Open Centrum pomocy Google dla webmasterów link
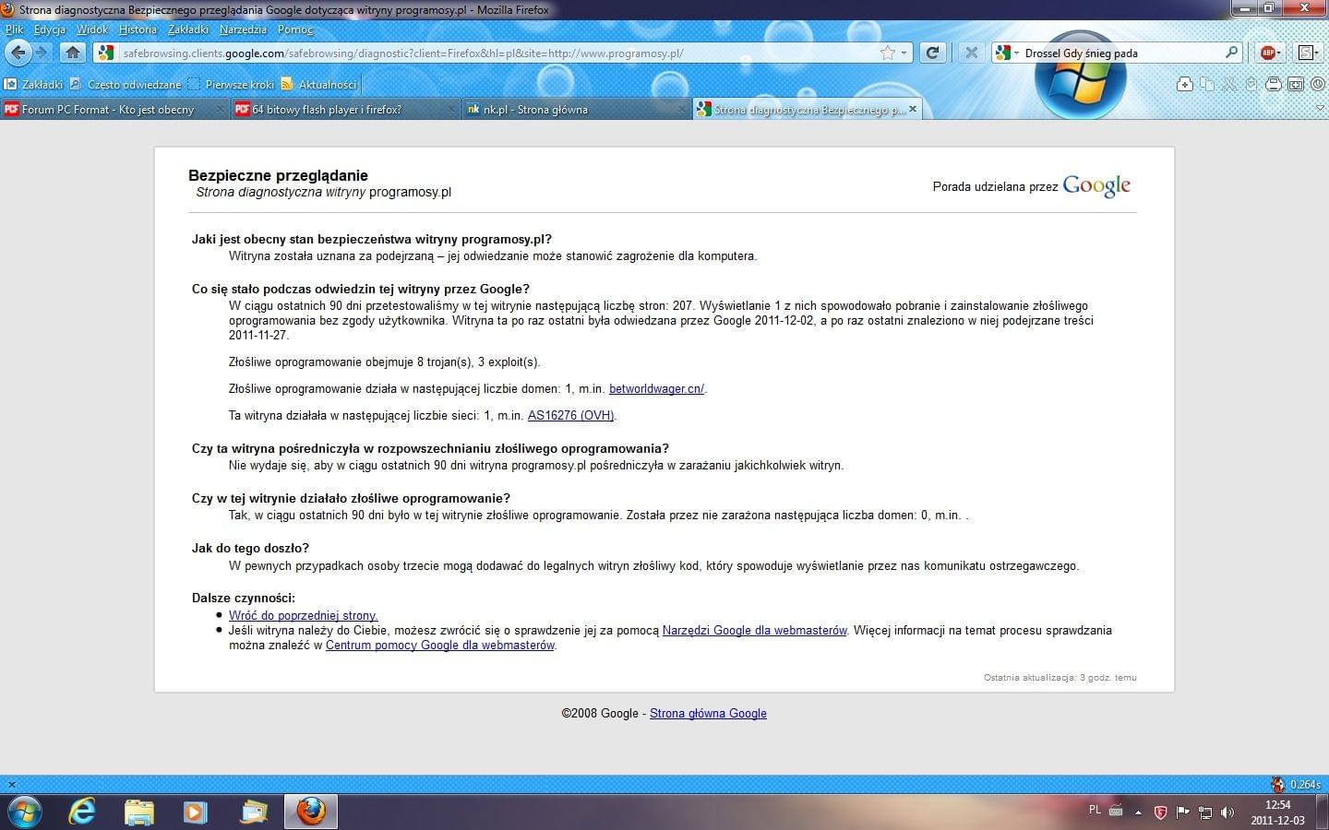Viewport: 1329px width, 830px height. pyautogui.click(x=440, y=646)
